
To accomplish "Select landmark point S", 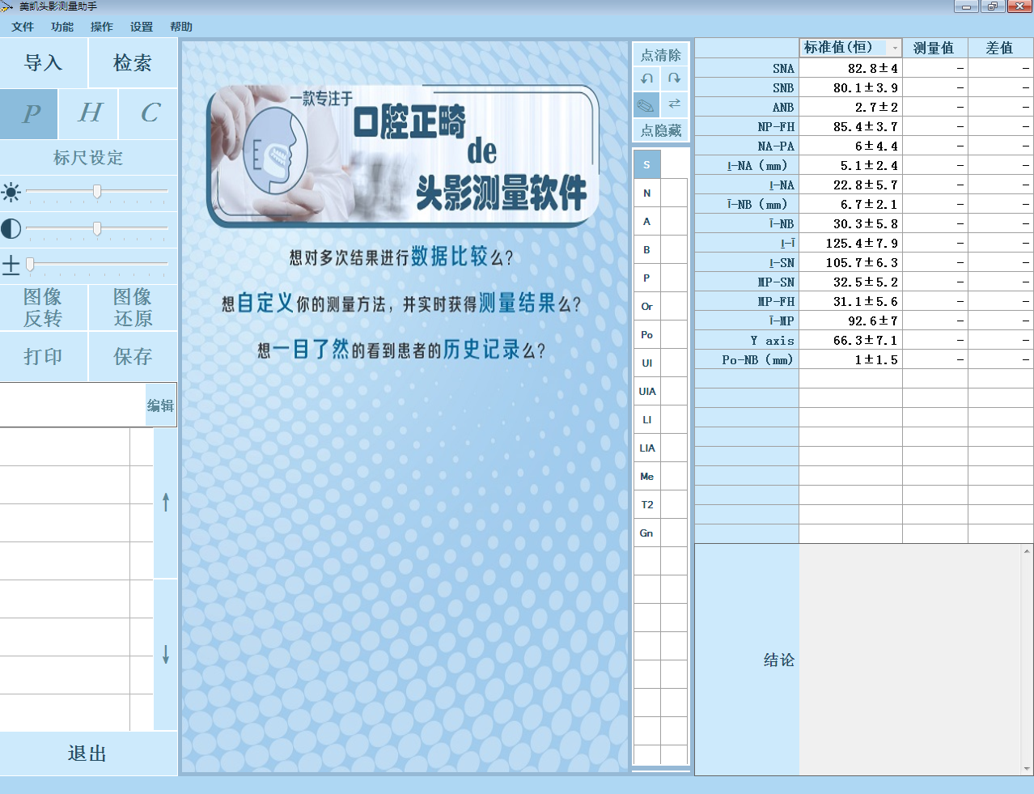I will coord(646,164).
